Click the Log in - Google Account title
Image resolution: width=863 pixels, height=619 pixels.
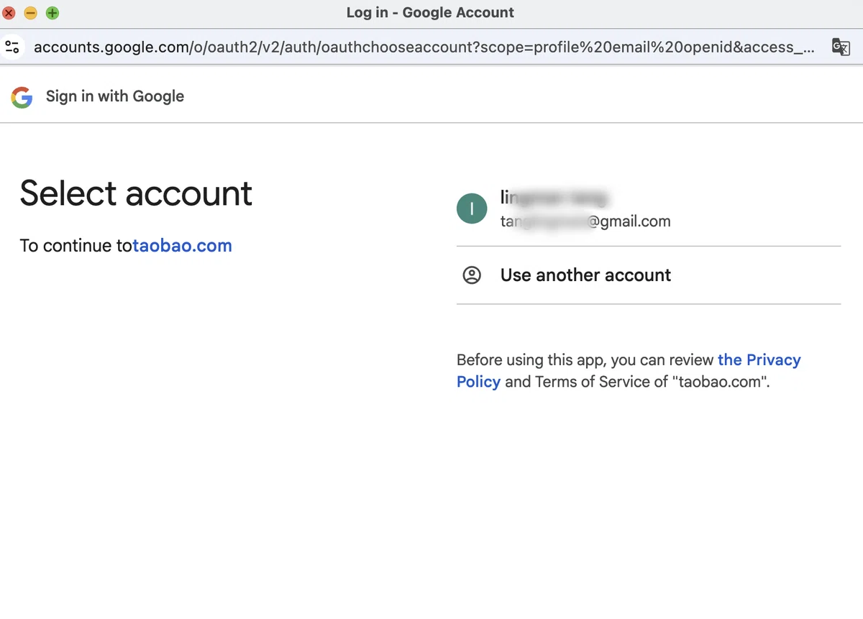(430, 12)
